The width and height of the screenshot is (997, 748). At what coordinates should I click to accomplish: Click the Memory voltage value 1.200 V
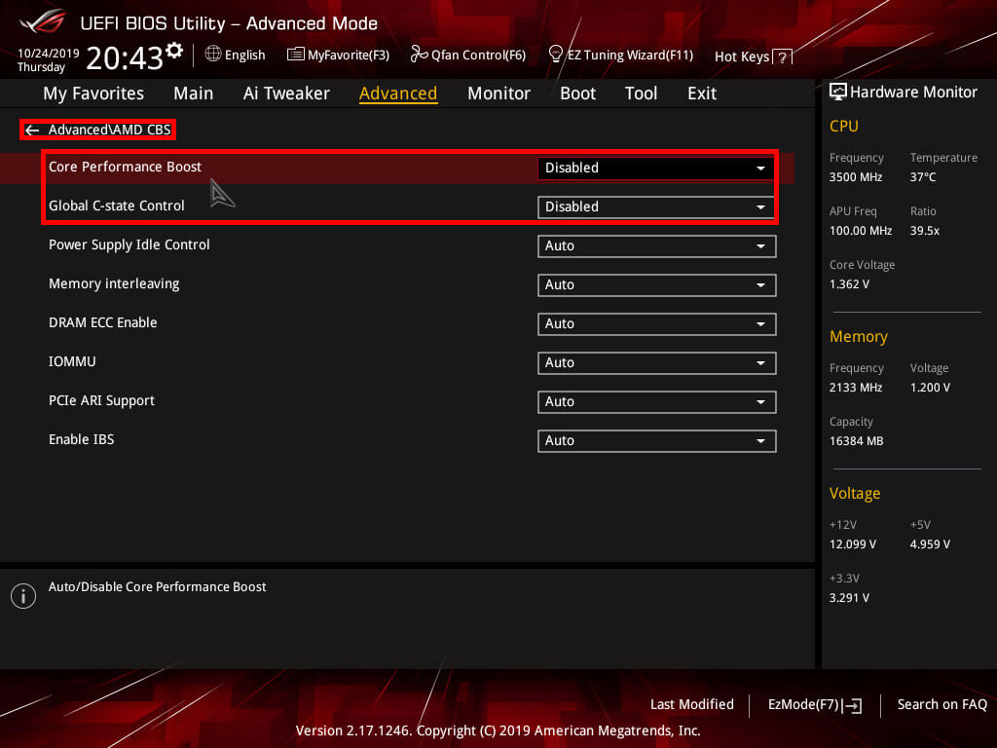pyautogui.click(x=930, y=388)
